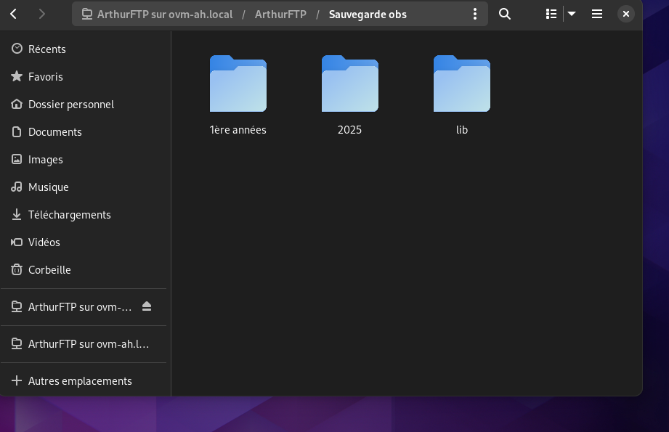Screen dimensions: 669x432
Task: Expand the view options dropdown arrow
Action: tap(572, 14)
